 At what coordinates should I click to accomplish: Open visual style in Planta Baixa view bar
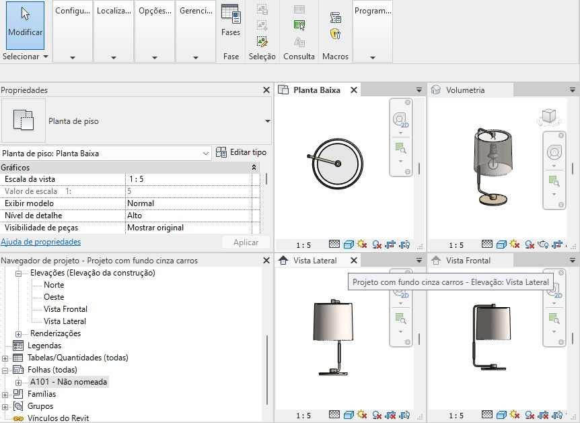(349, 245)
